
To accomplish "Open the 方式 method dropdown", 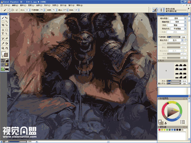I will click(177, 25).
